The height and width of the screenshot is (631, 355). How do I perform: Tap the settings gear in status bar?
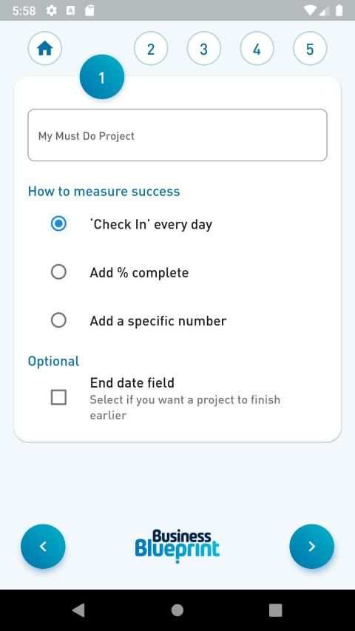[x=51, y=11]
